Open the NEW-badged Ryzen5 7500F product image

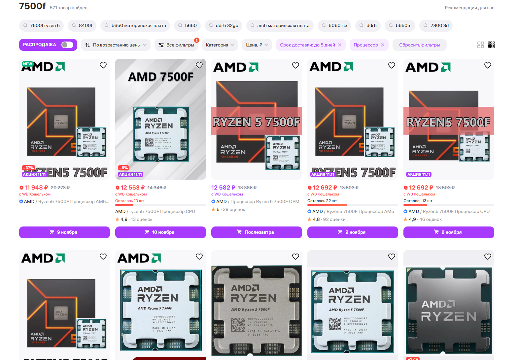[x=64, y=119]
